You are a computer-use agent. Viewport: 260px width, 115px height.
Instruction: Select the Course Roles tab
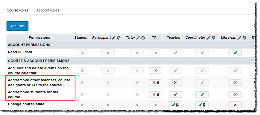17,10
